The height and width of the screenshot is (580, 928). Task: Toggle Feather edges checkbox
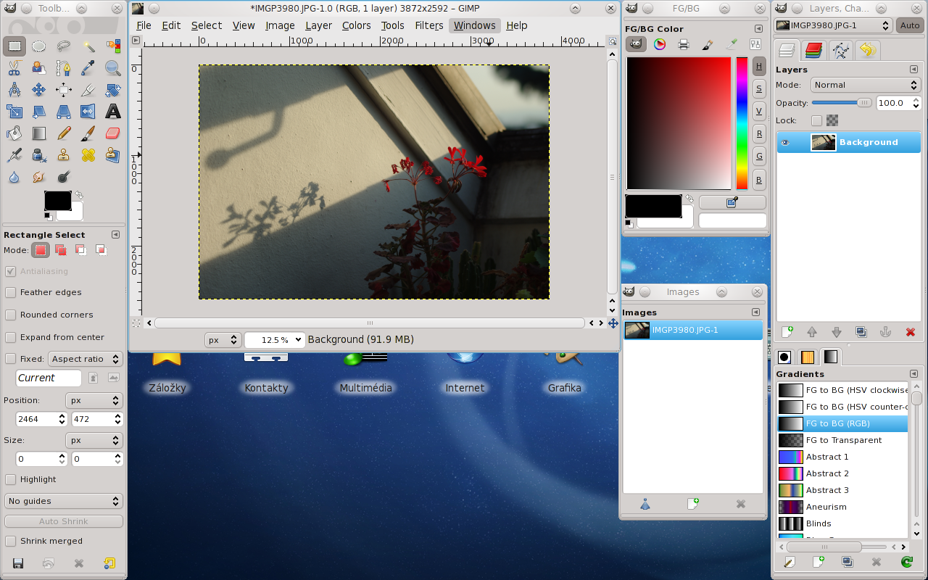point(11,292)
